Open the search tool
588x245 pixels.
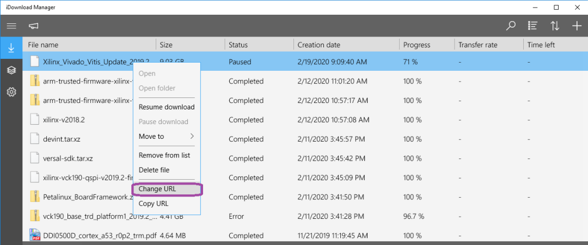point(510,26)
